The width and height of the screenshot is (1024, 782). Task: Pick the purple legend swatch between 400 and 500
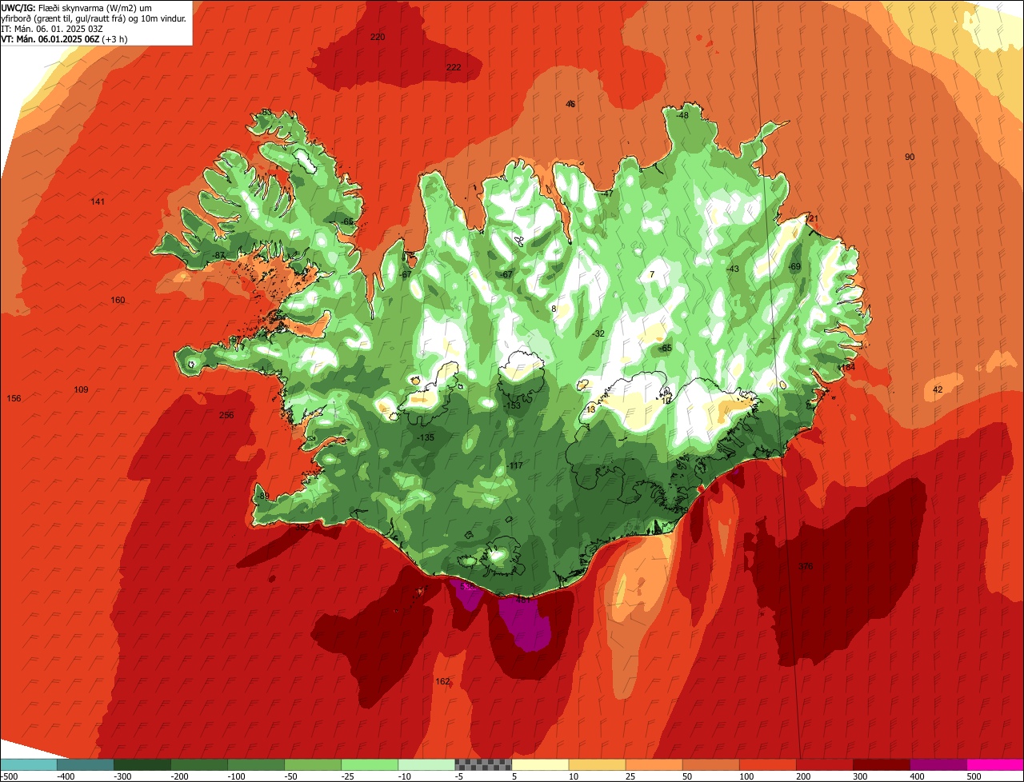pyautogui.click(x=938, y=764)
